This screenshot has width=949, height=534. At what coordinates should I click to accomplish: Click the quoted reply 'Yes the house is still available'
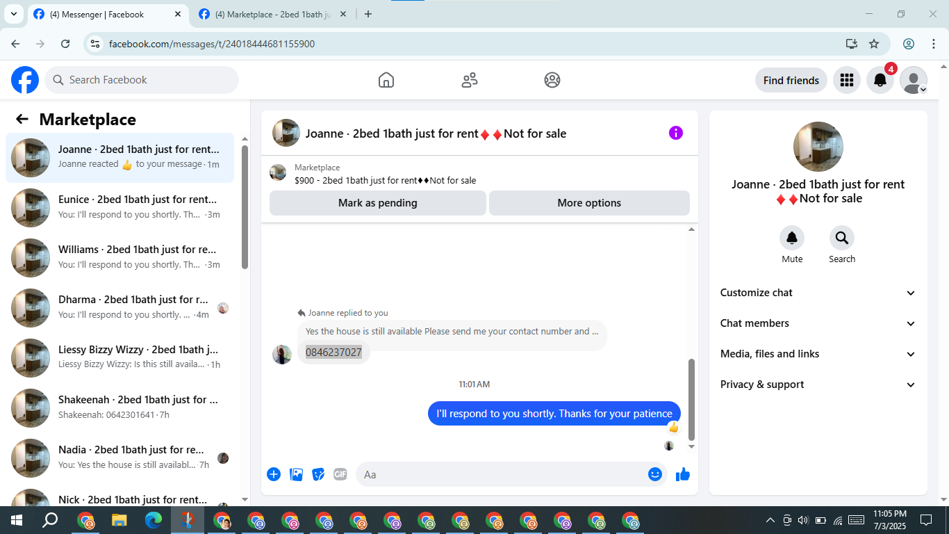452,332
